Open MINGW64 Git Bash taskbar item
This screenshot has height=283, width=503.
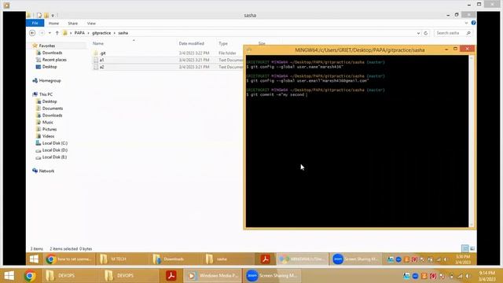(303, 259)
